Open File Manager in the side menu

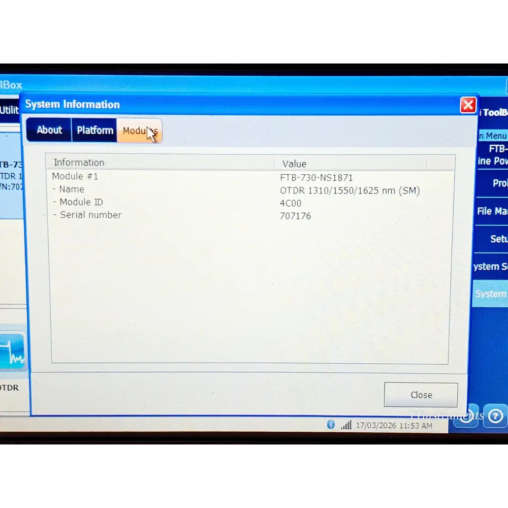click(491, 211)
